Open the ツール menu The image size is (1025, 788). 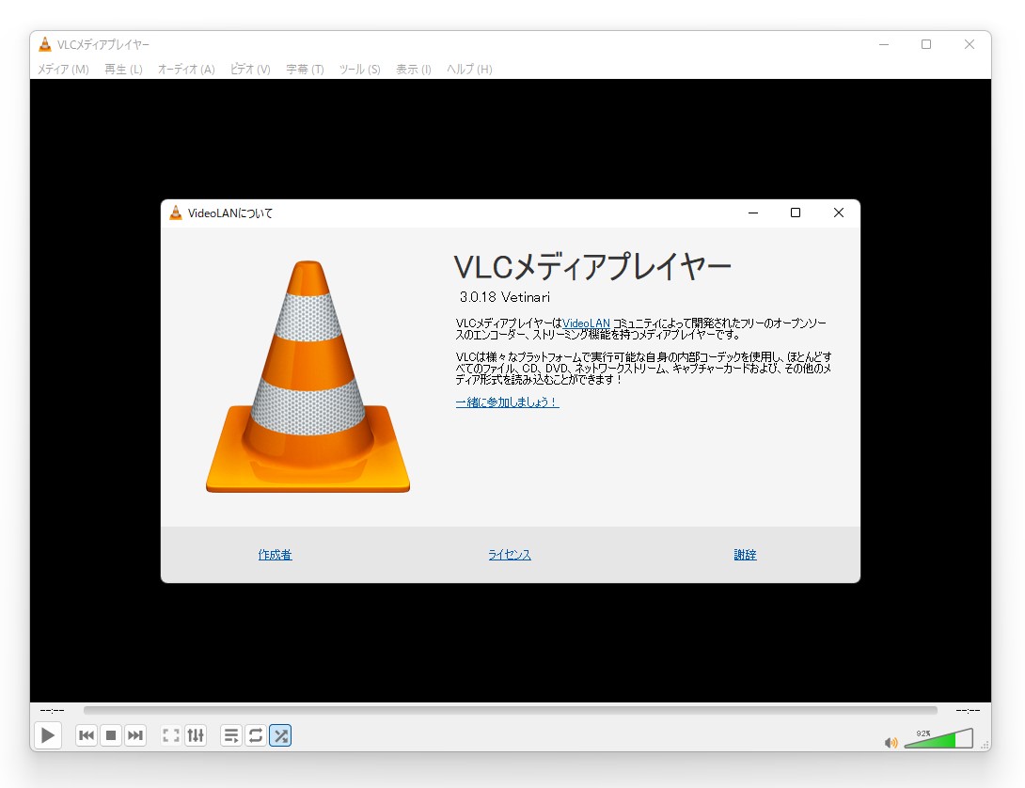click(358, 69)
